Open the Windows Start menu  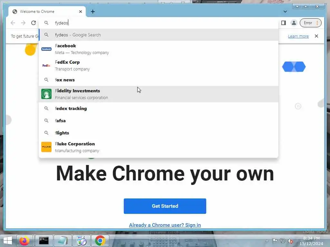pyautogui.click(x=8, y=241)
